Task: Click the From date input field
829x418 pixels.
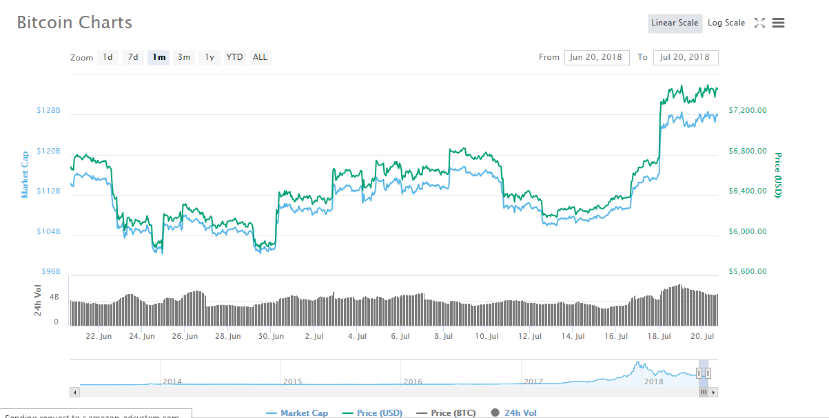Action: 597,57
